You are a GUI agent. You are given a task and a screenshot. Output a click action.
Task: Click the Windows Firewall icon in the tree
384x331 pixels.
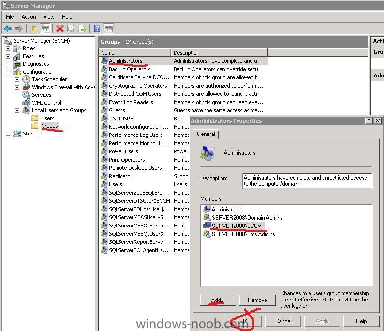coord(26,87)
